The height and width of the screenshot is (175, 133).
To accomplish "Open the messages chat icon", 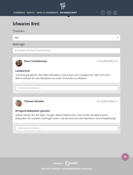I will click(x=109, y=13).
